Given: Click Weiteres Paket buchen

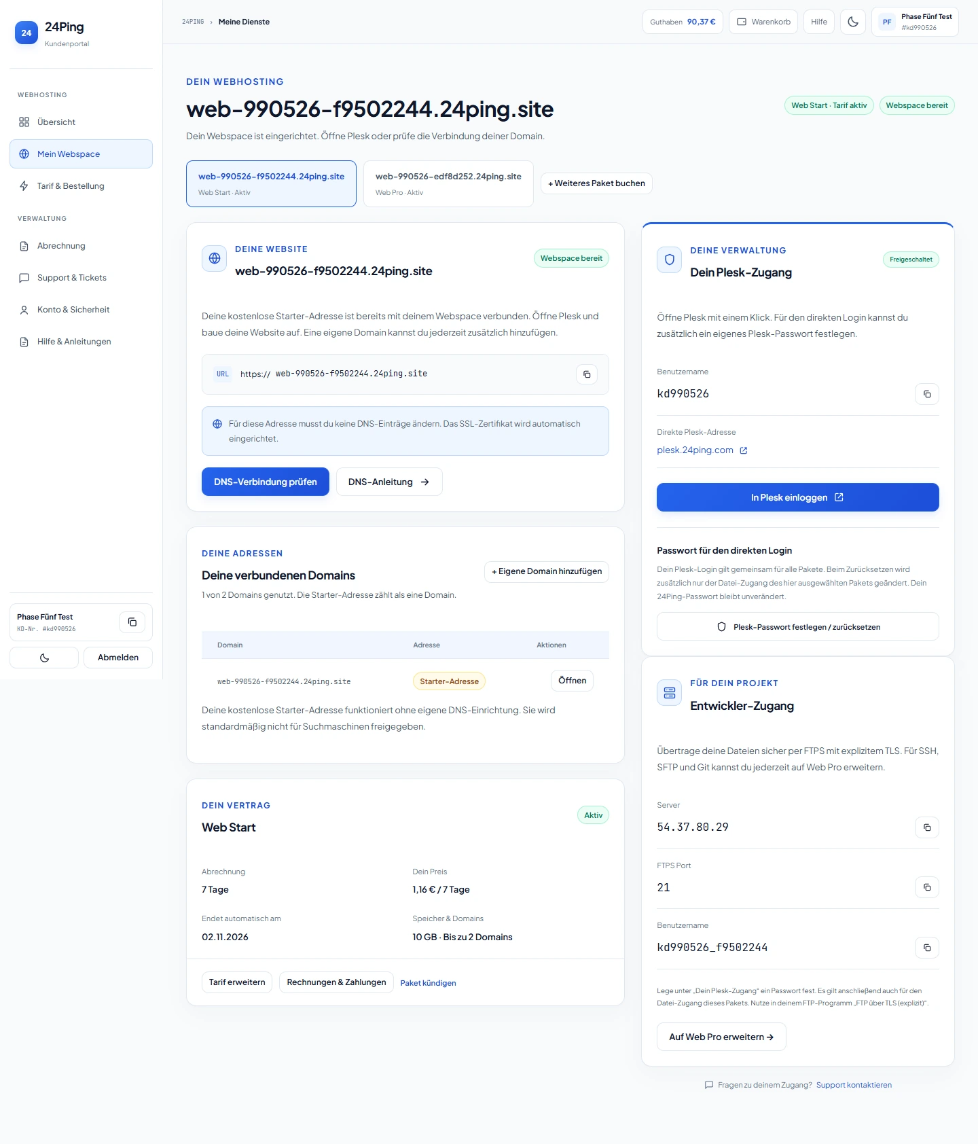Looking at the screenshot, I should tap(596, 183).
